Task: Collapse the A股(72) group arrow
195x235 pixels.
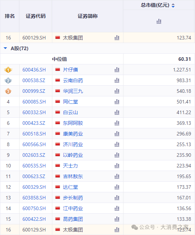Action: coord(5,48)
